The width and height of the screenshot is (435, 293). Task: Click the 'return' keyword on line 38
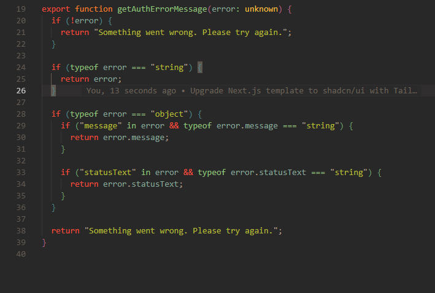pyautogui.click(x=65, y=231)
